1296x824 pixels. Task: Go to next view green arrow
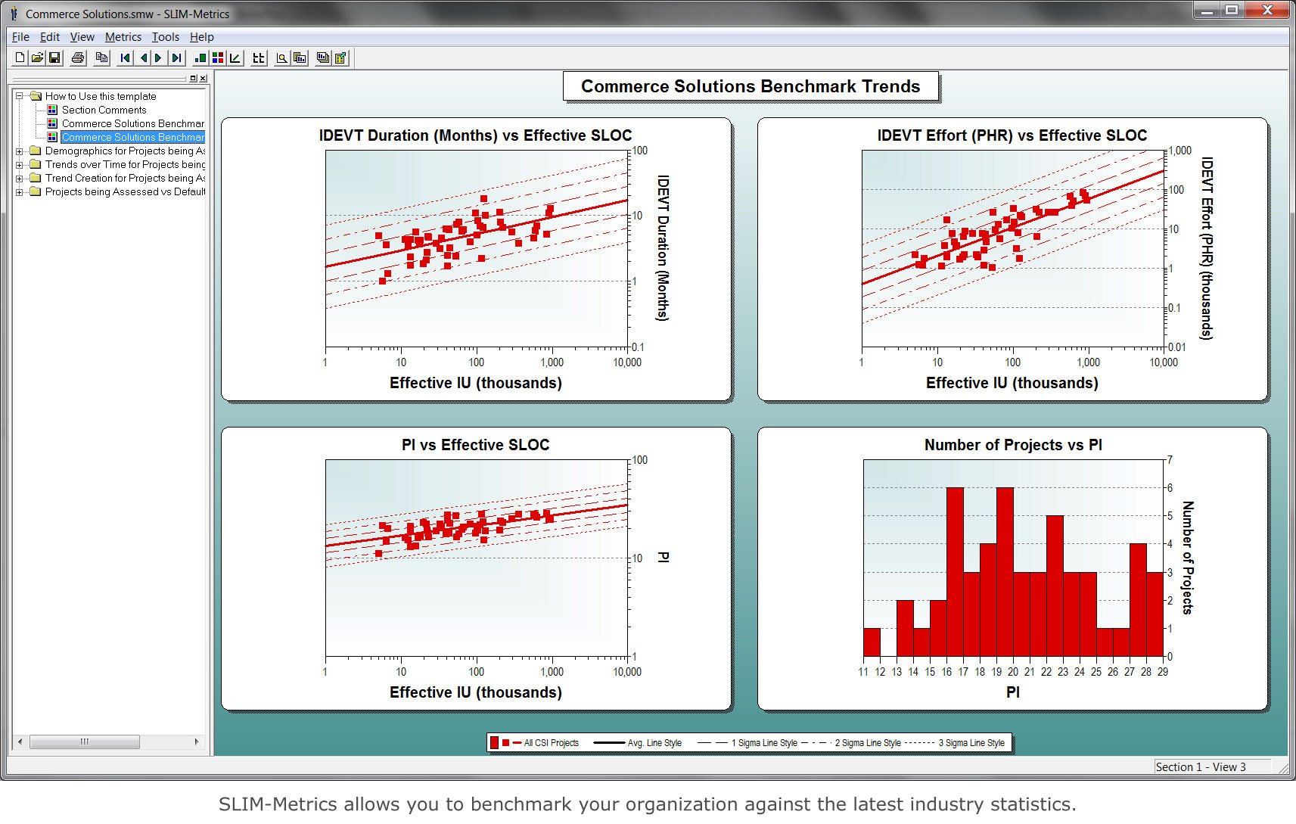[159, 58]
